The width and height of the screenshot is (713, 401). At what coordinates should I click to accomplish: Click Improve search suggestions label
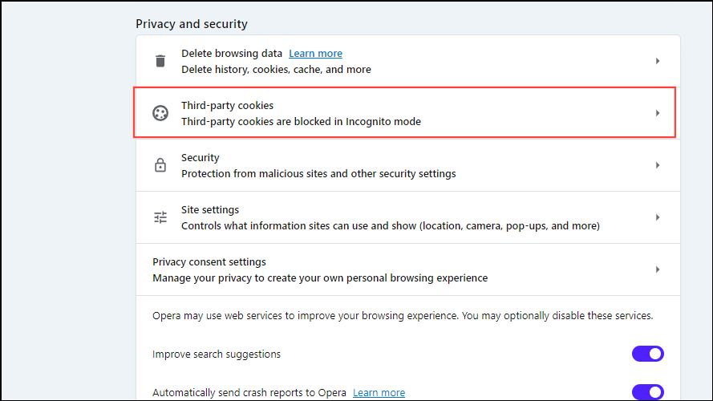(x=217, y=354)
